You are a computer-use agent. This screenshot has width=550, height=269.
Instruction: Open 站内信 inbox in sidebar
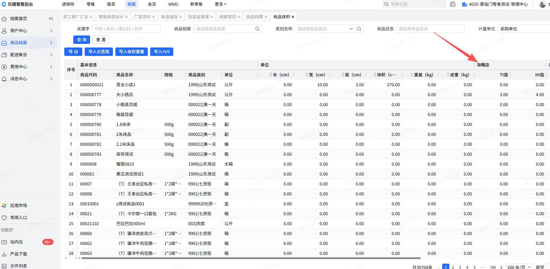click(17, 242)
